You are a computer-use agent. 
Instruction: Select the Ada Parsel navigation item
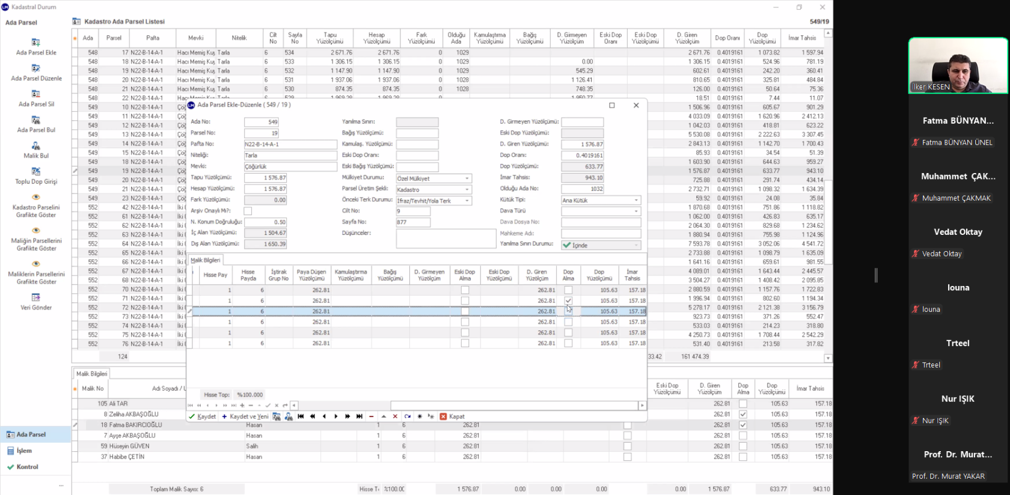pyautogui.click(x=36, y=434)
